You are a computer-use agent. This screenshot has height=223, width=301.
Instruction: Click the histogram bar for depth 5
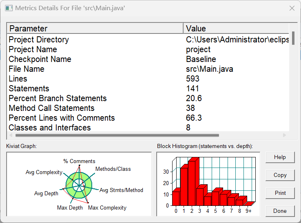[216, 198]
